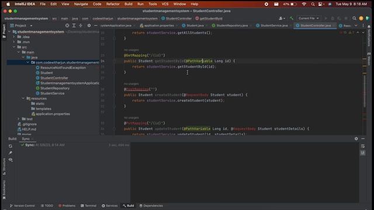
Task: Open the Services tool window
Action: pos(109,206)
